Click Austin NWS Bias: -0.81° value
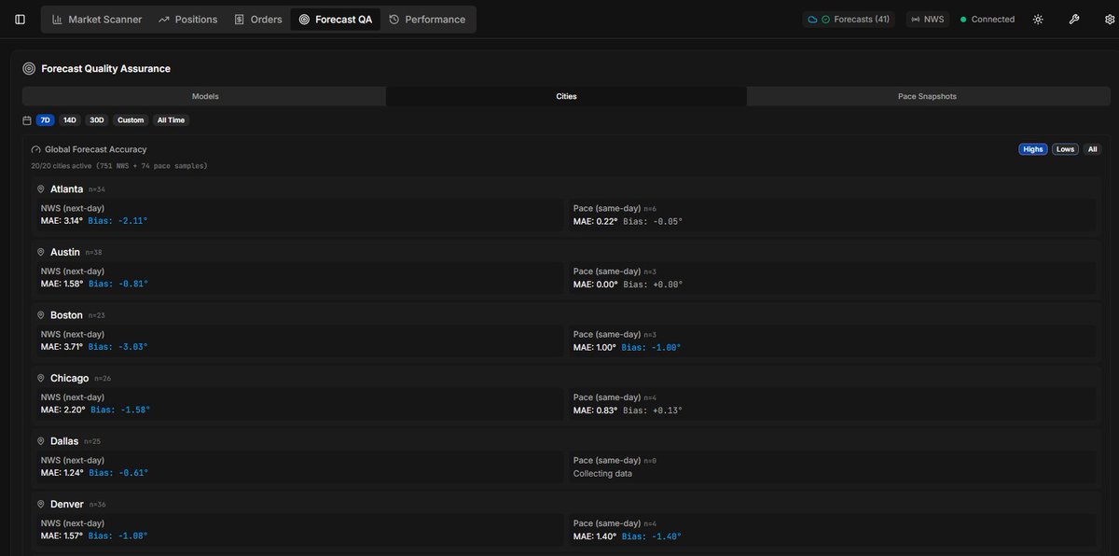 click(118, 284)
